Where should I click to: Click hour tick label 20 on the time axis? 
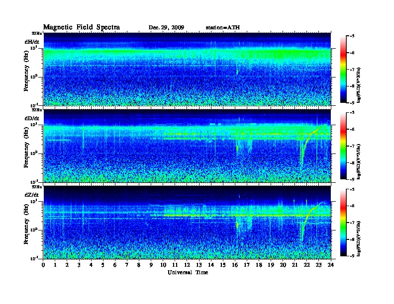[x=283, y=265]
